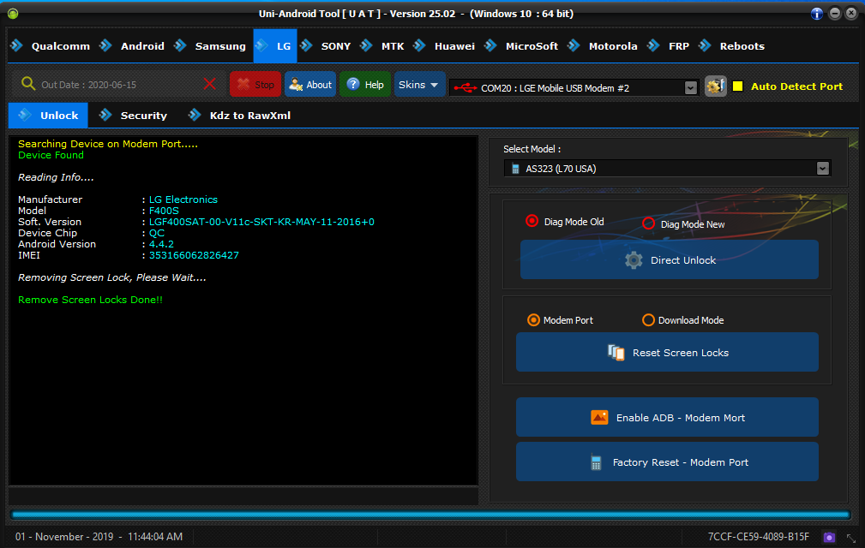This screenshot has height=548, width=865.
Task: Click the purple screenshot icon in status bar
Action: click(x=829, y=537)
